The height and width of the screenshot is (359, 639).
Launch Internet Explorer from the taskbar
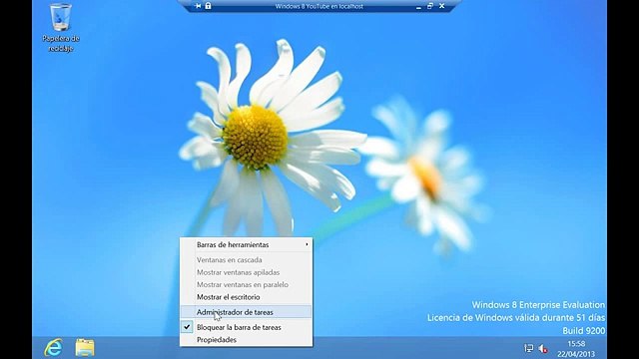click(x=54, y=348)
